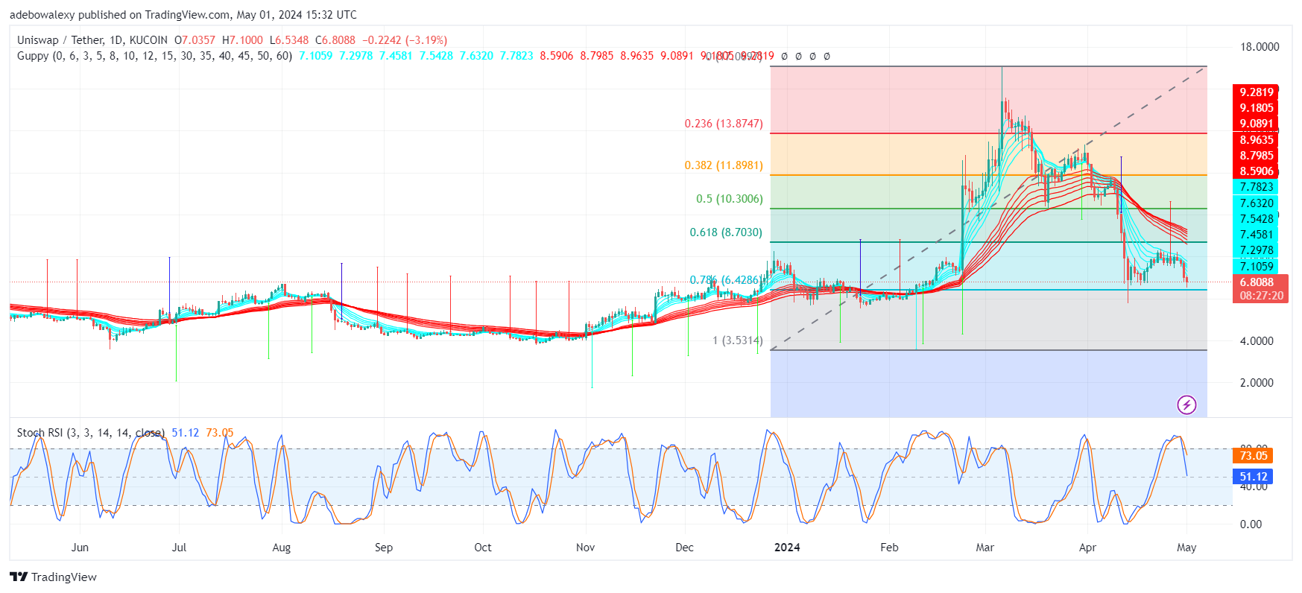
Task: Click the cyan 7.4581 price scale tag
Action: [1257, 235]
